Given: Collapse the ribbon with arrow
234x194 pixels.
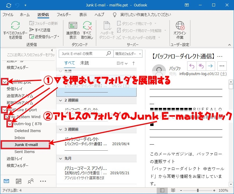Looking at the screenshot, I should coord(229,45).
